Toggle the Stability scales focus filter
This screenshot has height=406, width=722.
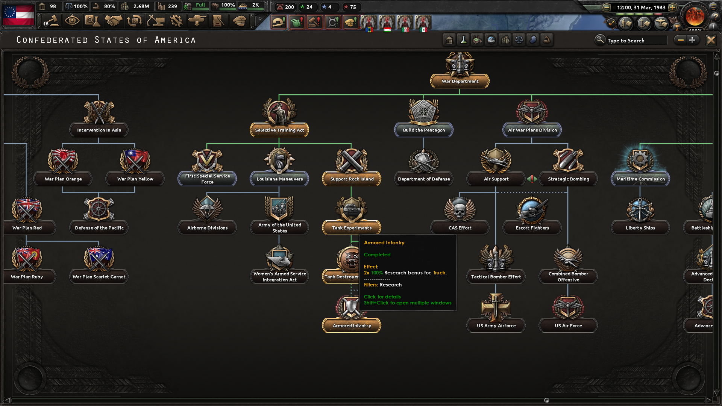519,40
